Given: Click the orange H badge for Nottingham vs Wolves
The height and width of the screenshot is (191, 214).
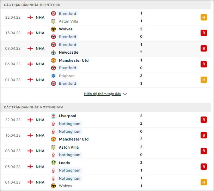Looking at the screenshot, I should (204, 182).
